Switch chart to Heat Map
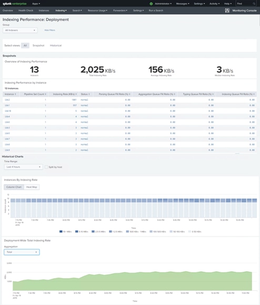Viewport: 260px width, 305px height. (x=32, y=187)
